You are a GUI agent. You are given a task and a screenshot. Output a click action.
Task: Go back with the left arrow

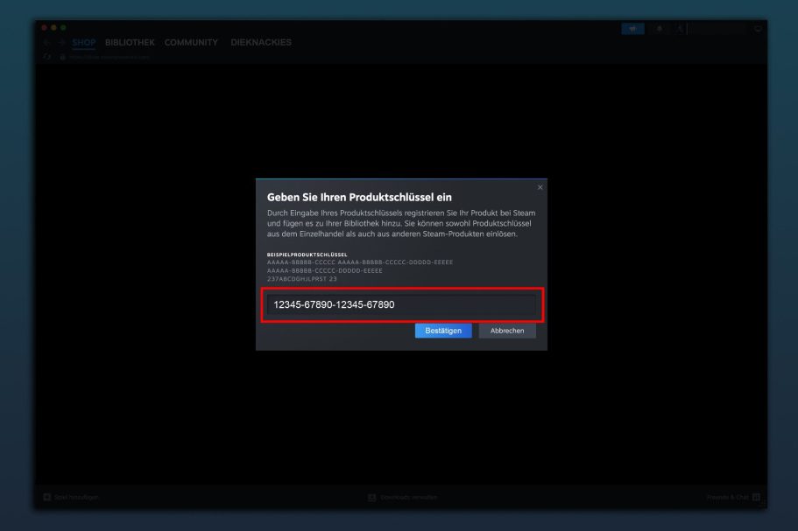coord(46,43)
